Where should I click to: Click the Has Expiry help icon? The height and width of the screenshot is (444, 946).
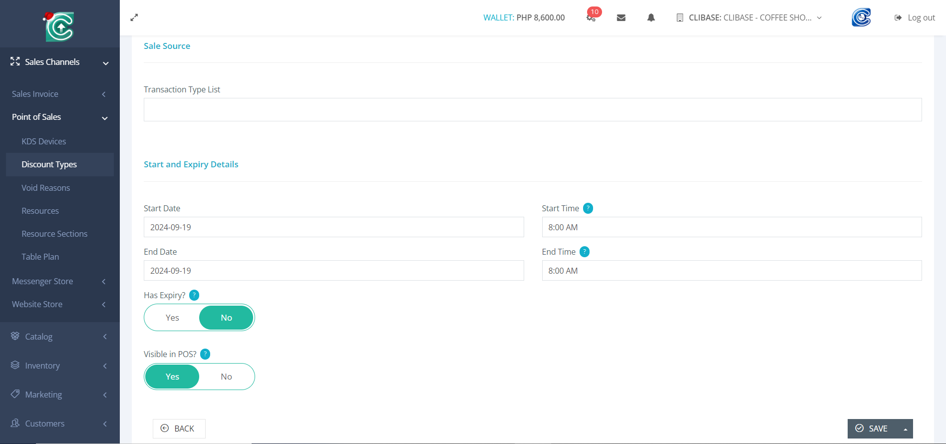(194, 295)
